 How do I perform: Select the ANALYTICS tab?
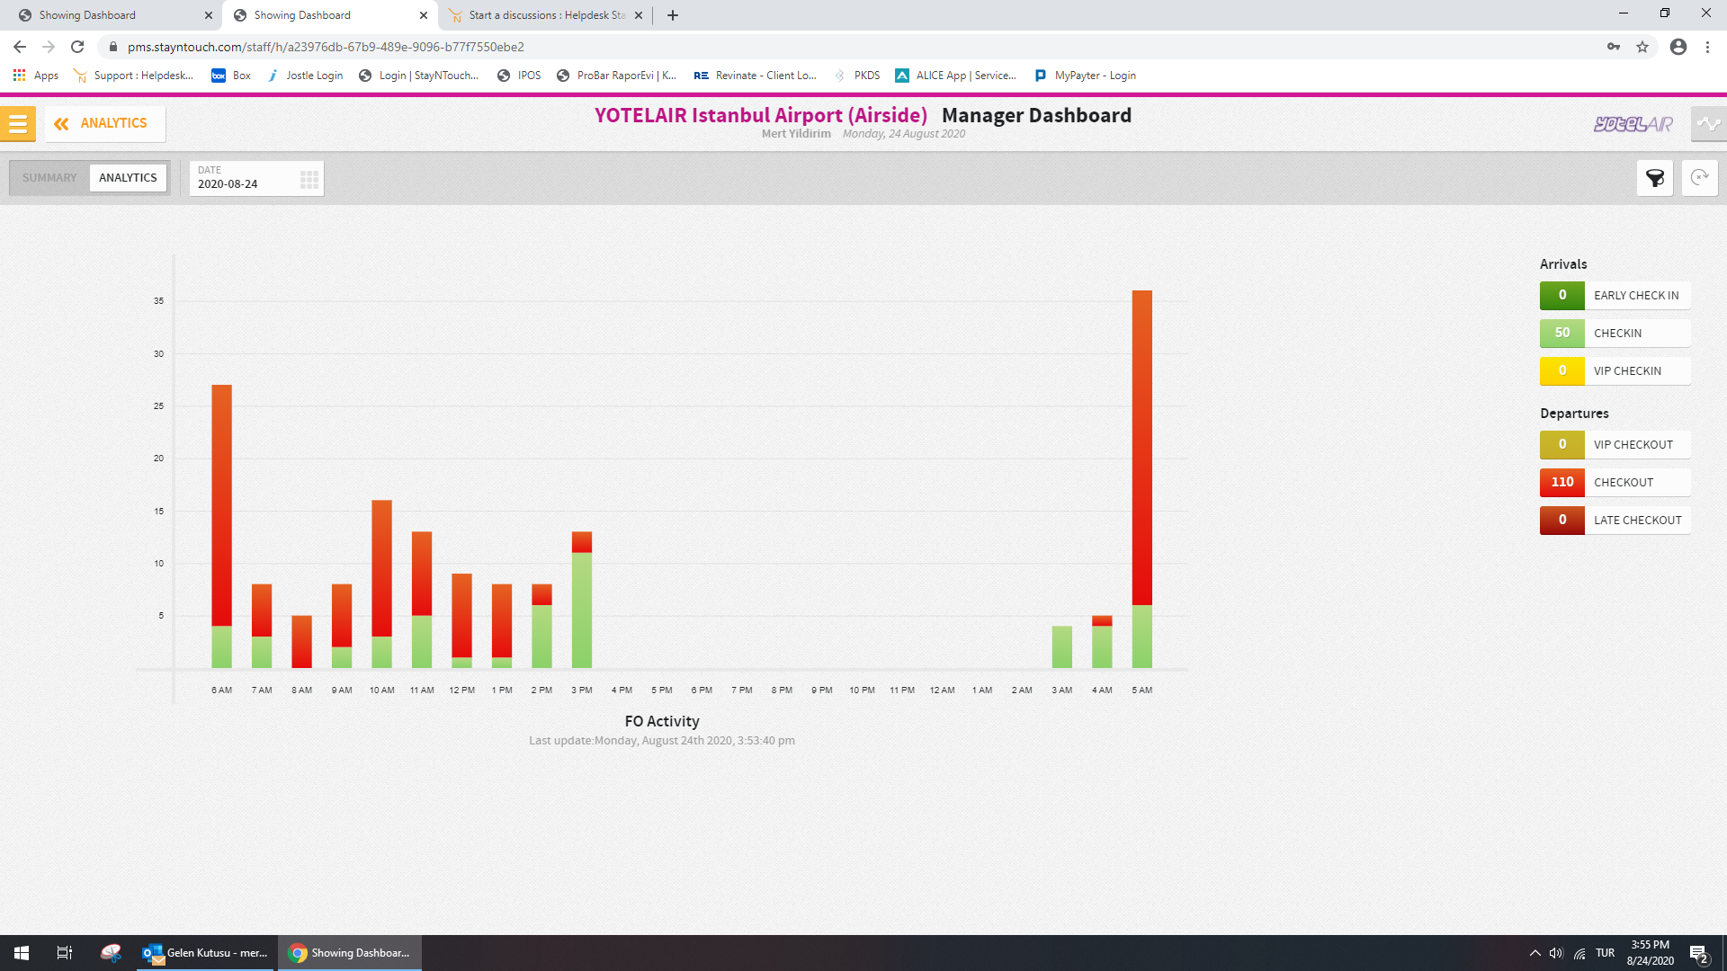128,178
